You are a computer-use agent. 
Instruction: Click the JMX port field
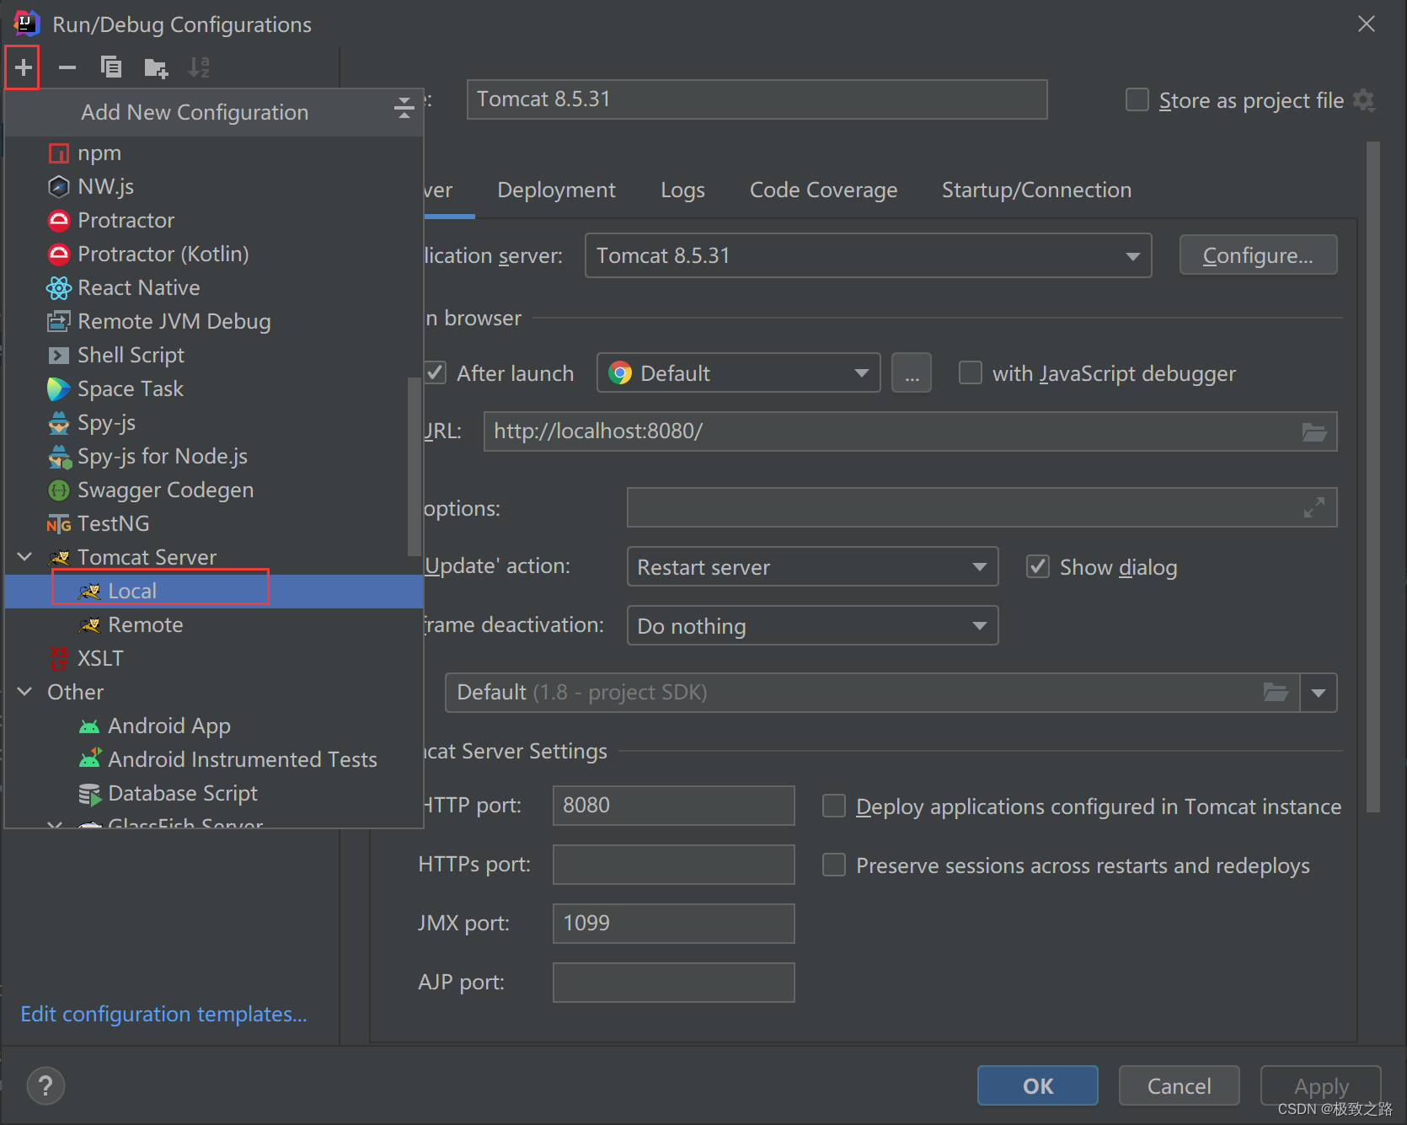(x=673, y=924)
